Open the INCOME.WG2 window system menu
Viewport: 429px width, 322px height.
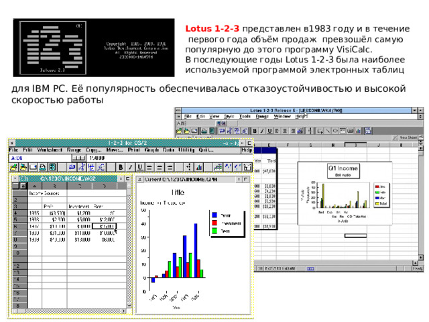click(15, 178)
